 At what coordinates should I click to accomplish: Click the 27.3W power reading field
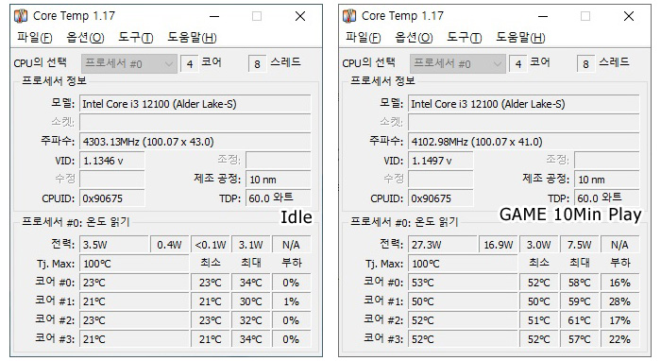point(442,245)
